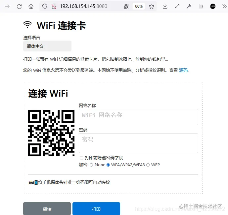Select the None encryption radio button
This screenshot has height=215, width=228.
click(91, 165)
